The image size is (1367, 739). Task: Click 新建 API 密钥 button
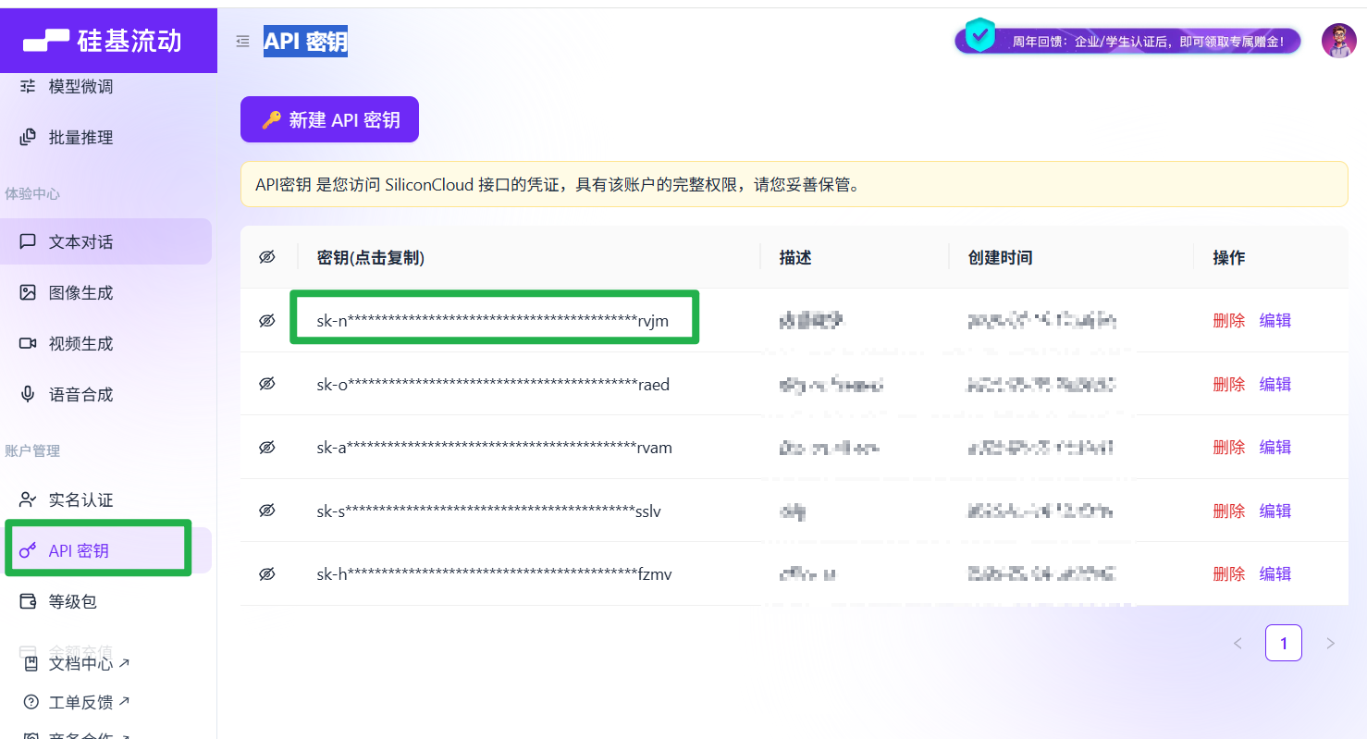coord(329,119)
